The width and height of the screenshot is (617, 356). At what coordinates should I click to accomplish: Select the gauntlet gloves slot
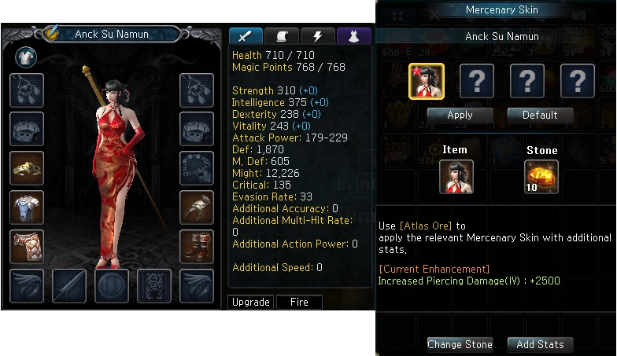[x=197, y=207]
